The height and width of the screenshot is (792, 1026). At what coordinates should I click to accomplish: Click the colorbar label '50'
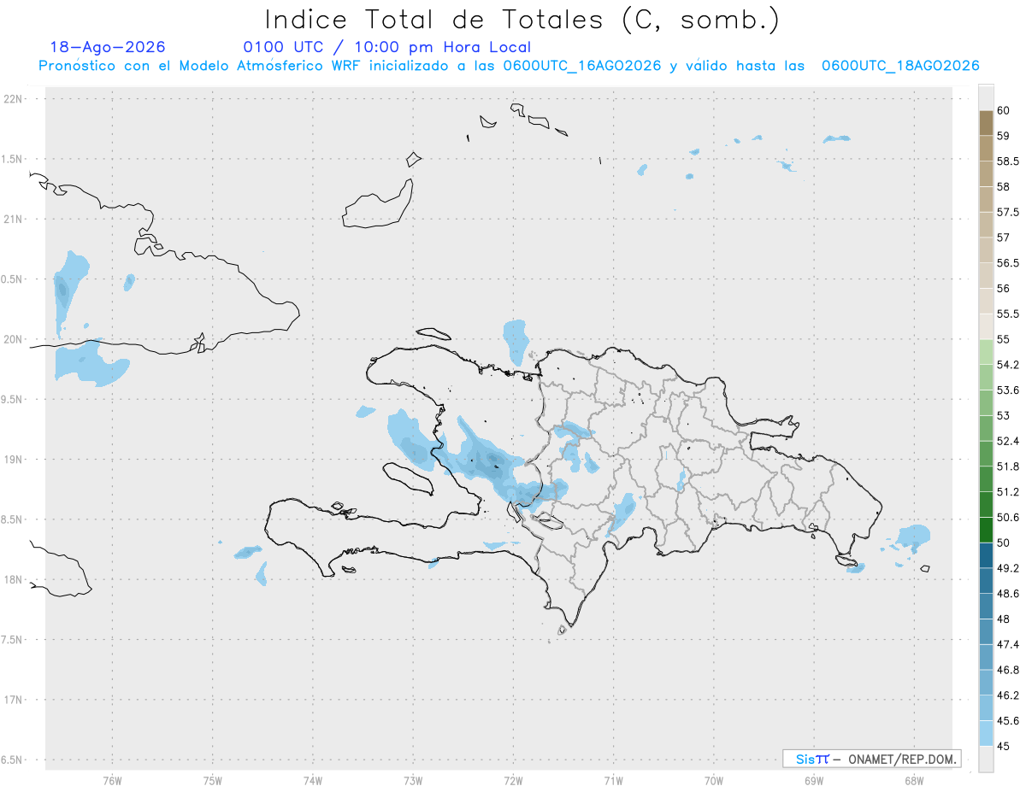pyautogui.click(x=1004, y=543)
